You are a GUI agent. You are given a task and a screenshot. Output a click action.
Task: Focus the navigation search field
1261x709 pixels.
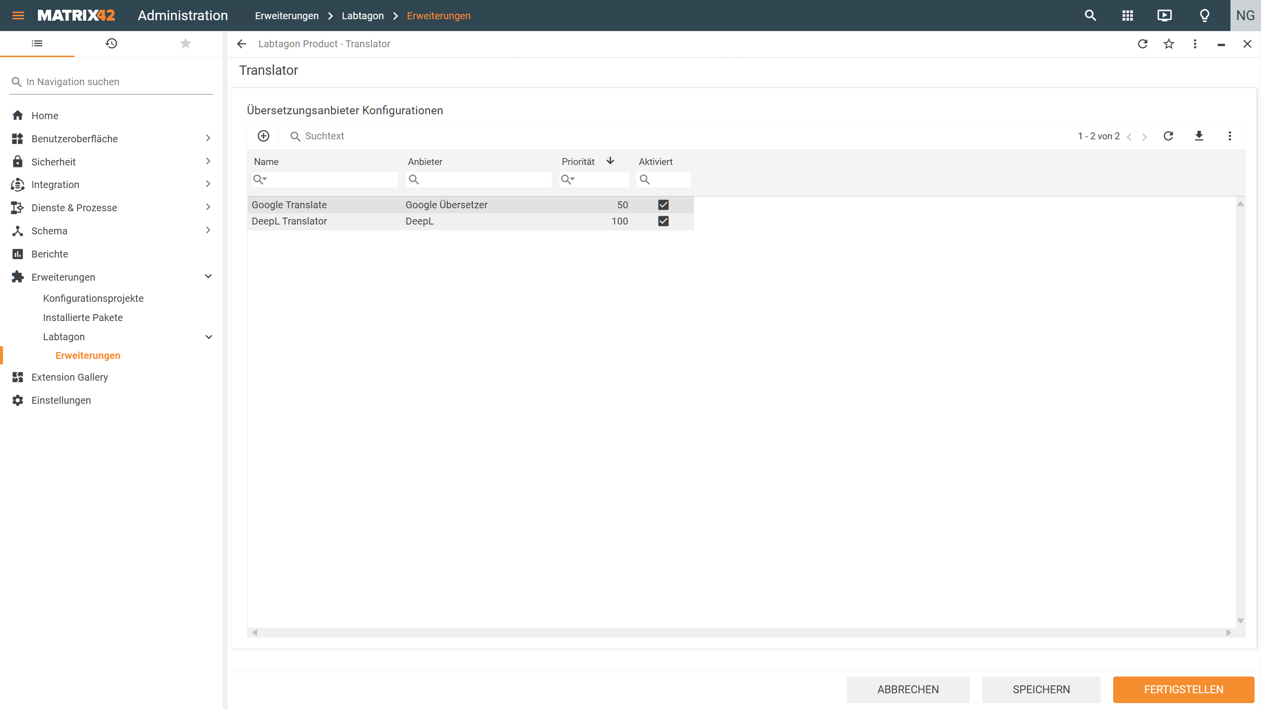pyautogui.click(x=111, y=82)
